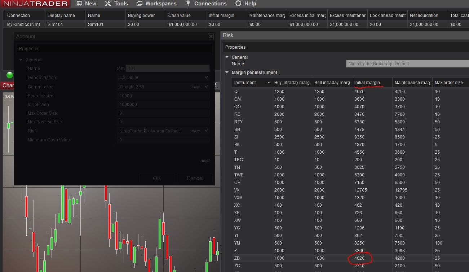This screenshot has height=272, width=469.
Task: Open the New menu
Action: pos(86,4)
